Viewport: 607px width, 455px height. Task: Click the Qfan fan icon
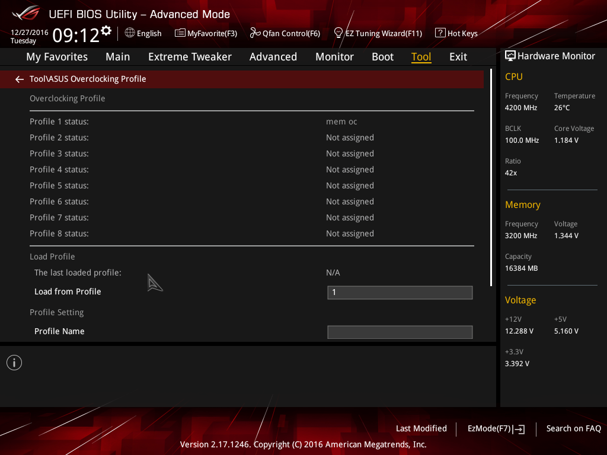(255, 33)
